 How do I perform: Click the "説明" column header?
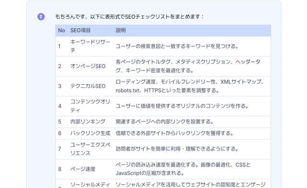[x=120, y=30]
